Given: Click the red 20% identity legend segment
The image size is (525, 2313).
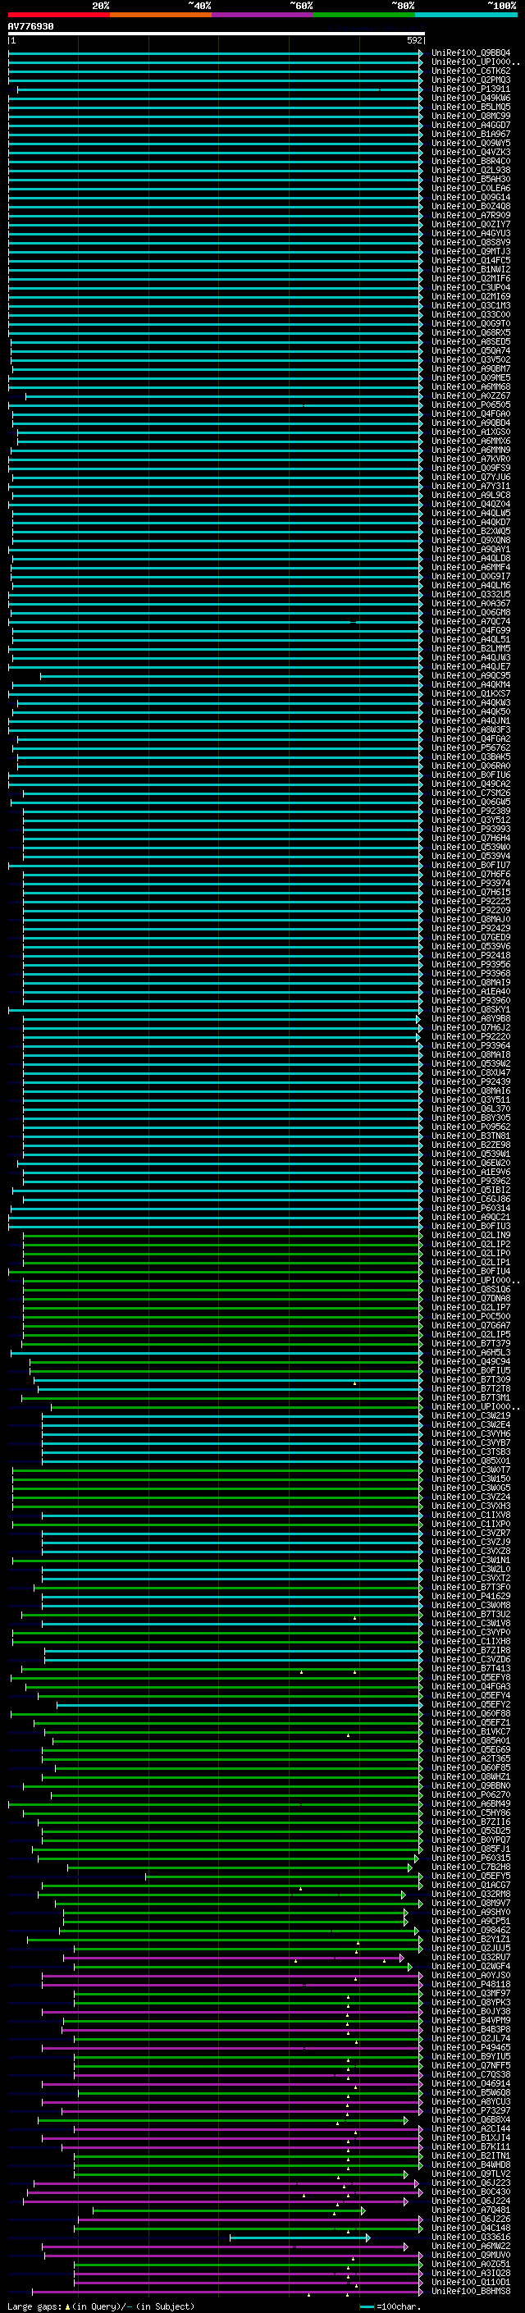Looking at the screenshot, I should (58, 15).
